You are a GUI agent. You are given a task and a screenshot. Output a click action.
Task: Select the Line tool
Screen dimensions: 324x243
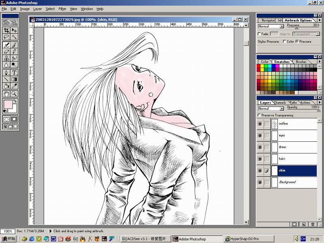pos(6,79)
